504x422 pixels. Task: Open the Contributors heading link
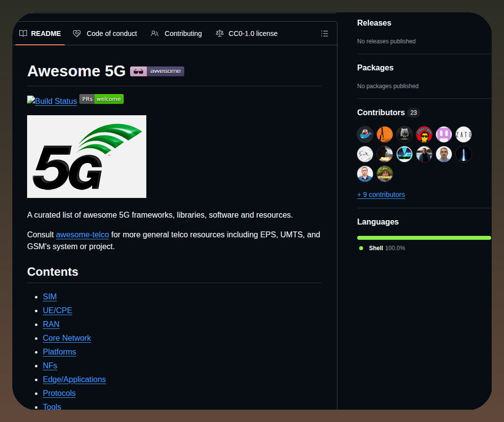point(381,112)
